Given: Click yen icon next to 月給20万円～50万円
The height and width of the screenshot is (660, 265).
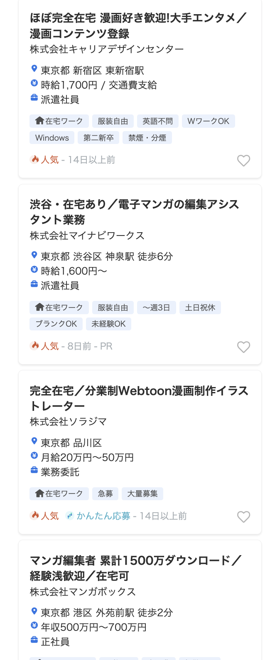Looking at the screenshot, I should (x=34, y=456).
